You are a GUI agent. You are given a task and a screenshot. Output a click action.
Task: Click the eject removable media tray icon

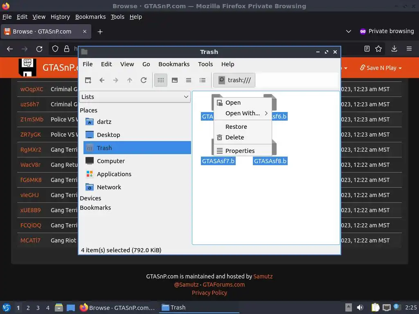pyautogui.click(x=349, y=307)
